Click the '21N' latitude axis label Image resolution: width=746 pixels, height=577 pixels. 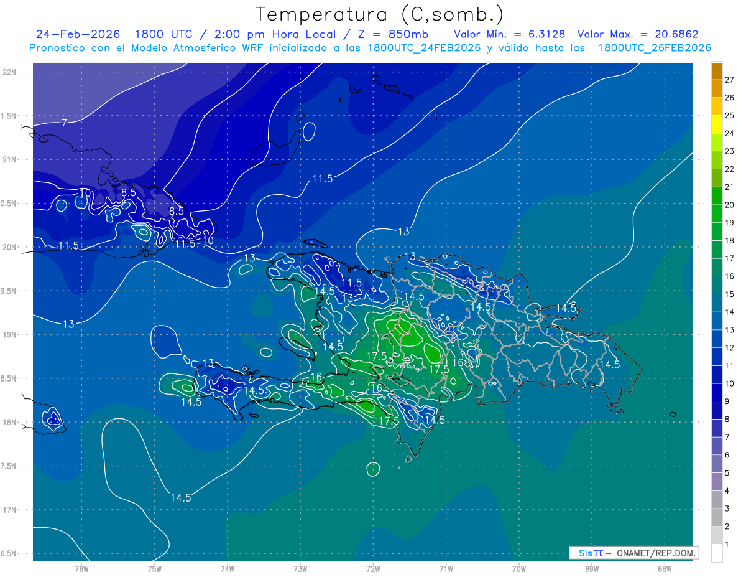10,159
